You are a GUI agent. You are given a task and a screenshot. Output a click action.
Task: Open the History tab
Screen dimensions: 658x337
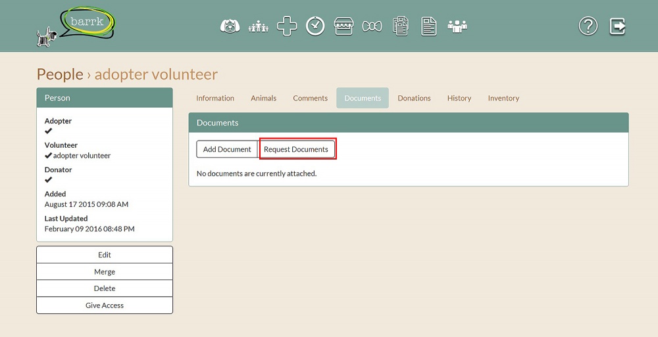pyautogui.click(x=459, y=98)
